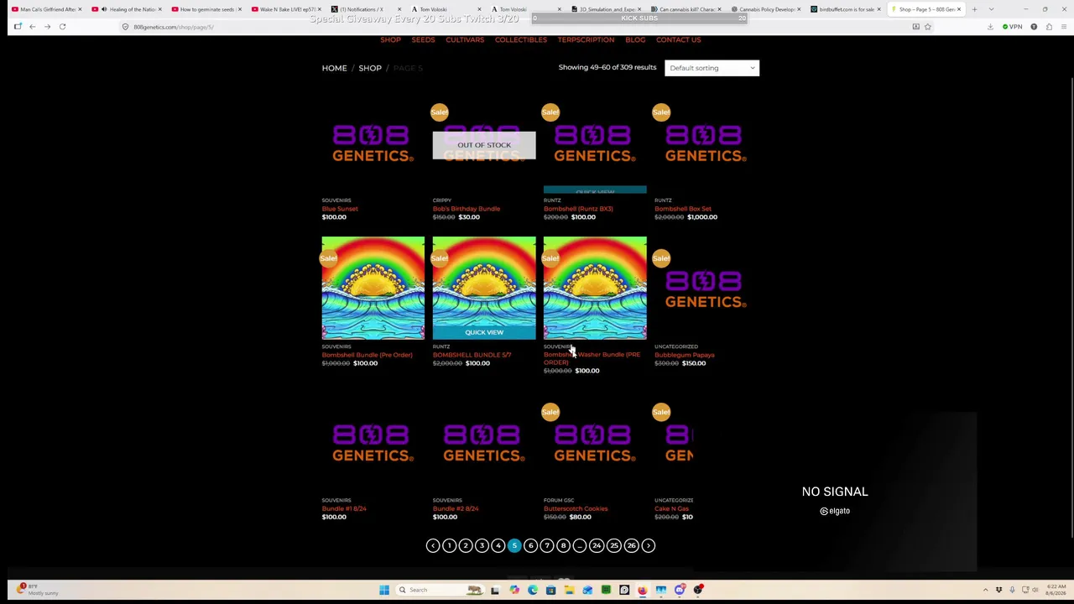Open Discord from the taskbar
The width and height of the screenshot is (1074, 604).
click(x=680, y=590)
